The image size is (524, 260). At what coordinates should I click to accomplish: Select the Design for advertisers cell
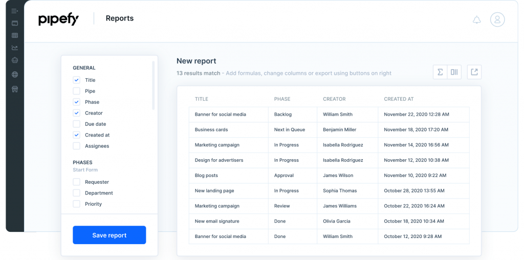point(229,160)
